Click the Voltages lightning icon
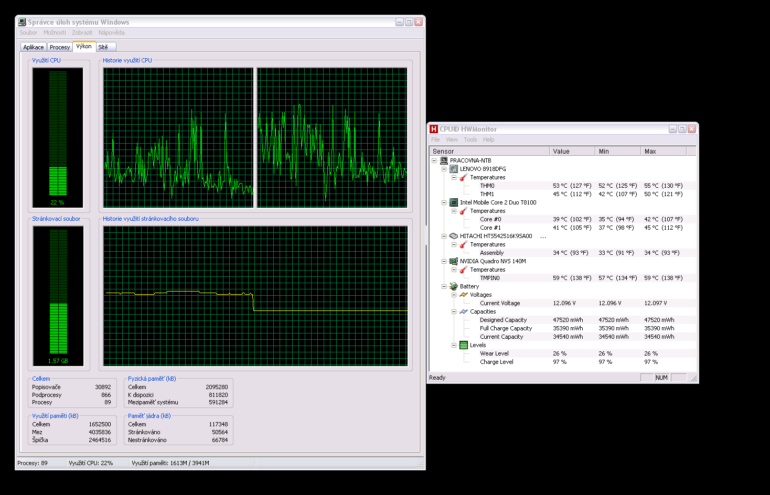Image resolution: width=770 pixels, height=495 pixels. tap(464, 295)
